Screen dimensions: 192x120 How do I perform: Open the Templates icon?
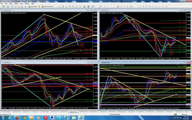coord(92,6)
